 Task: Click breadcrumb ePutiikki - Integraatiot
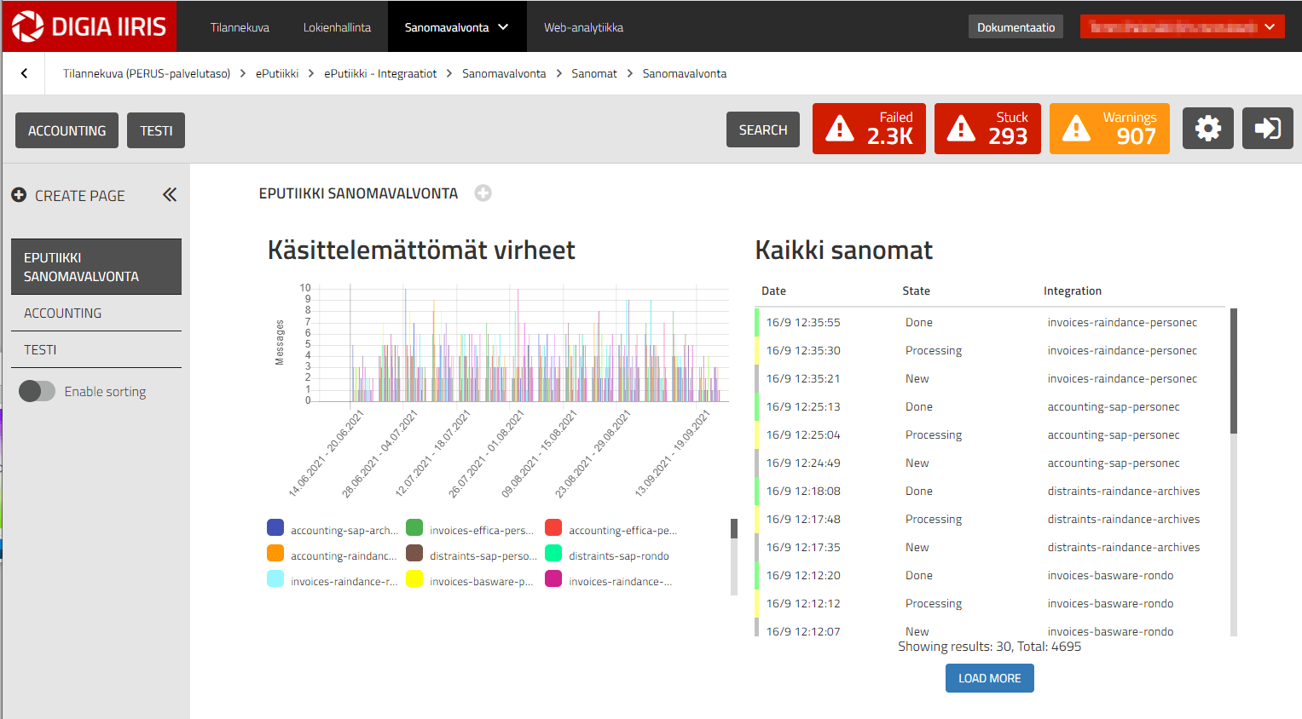[x=380, y=73]
